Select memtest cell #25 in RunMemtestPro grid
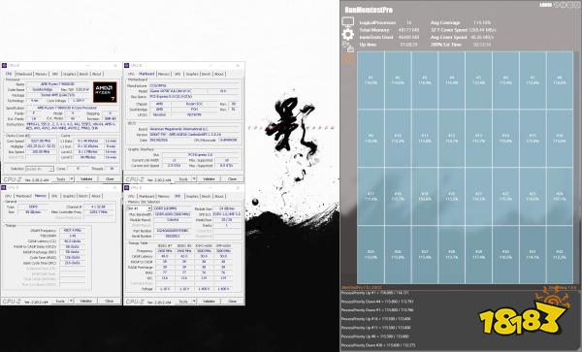 click(371, 254)
